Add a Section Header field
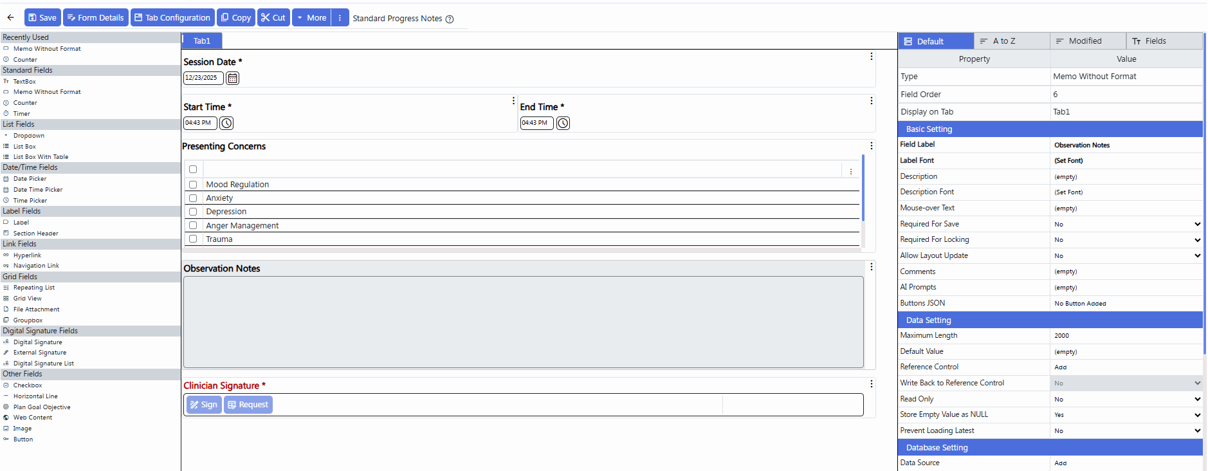The width and height of the screenshot is (1208, 471). 35,234
